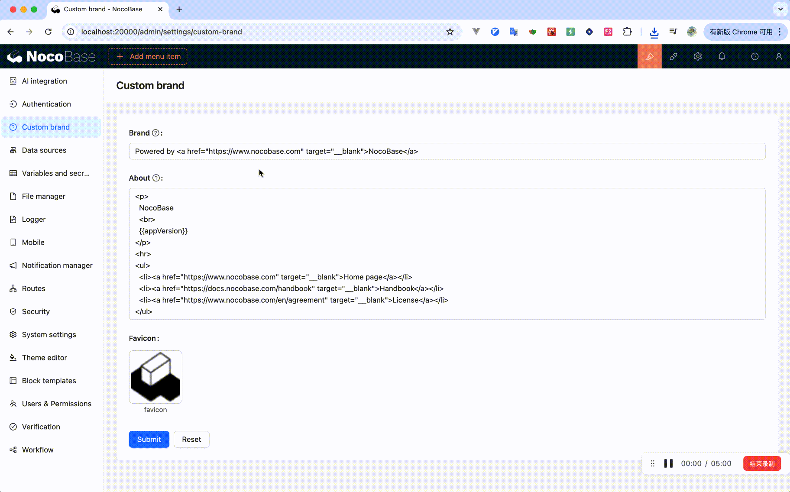Screen dimensions: 790x492
Task: Pause the screen recording
Action: click(x=668, y=463)
